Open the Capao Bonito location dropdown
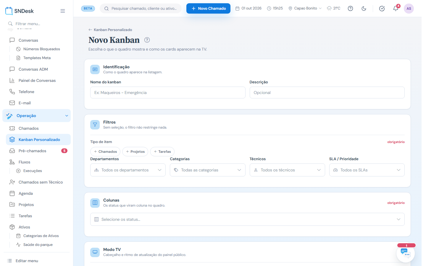 pyautogui.click(x=305, y=8)
